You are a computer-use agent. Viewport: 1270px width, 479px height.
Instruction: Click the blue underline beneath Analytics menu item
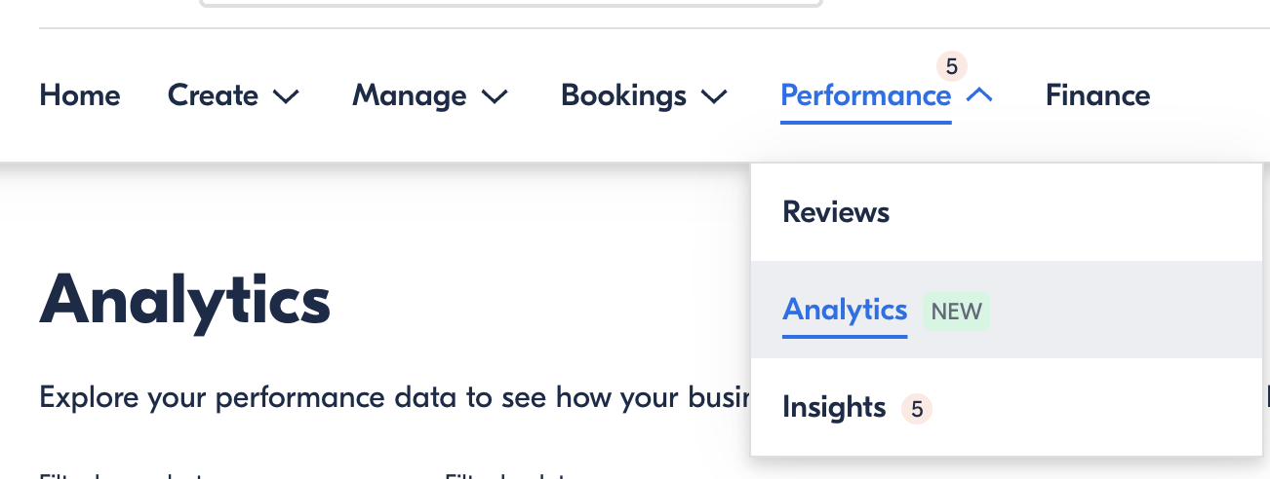click(x=845, y=336)
